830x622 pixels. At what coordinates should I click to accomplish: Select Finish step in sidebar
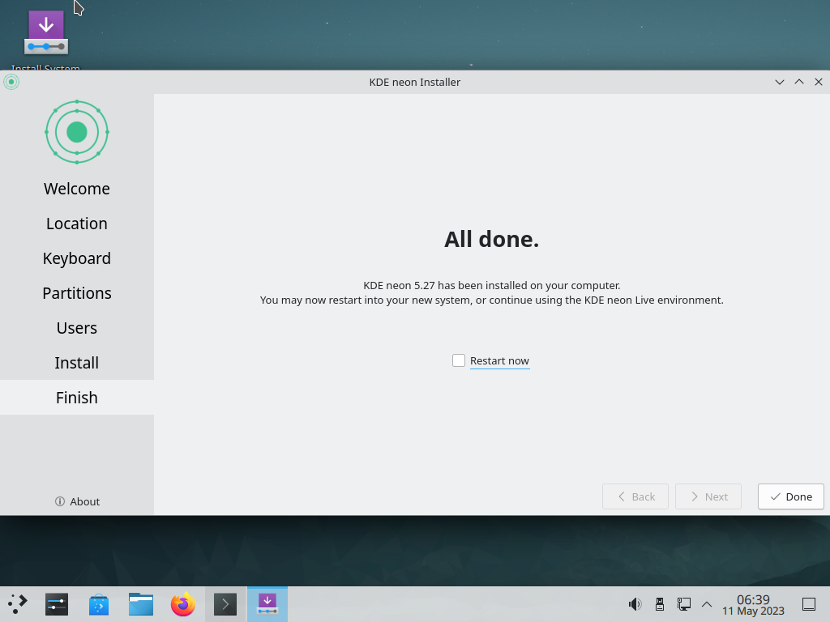pyautogui.click(x=77, y=397)
